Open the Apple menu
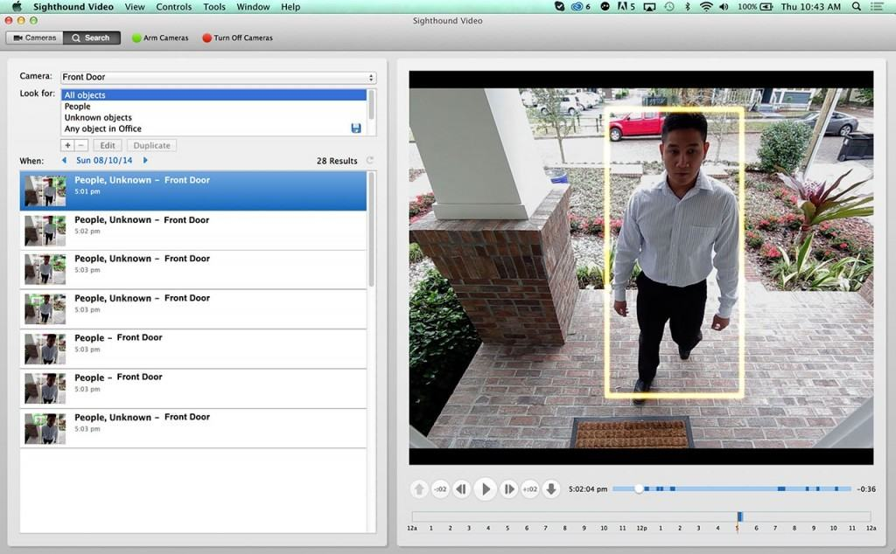Image resolution: width=896 pixels, height=554 pixels. click(16, 7)
